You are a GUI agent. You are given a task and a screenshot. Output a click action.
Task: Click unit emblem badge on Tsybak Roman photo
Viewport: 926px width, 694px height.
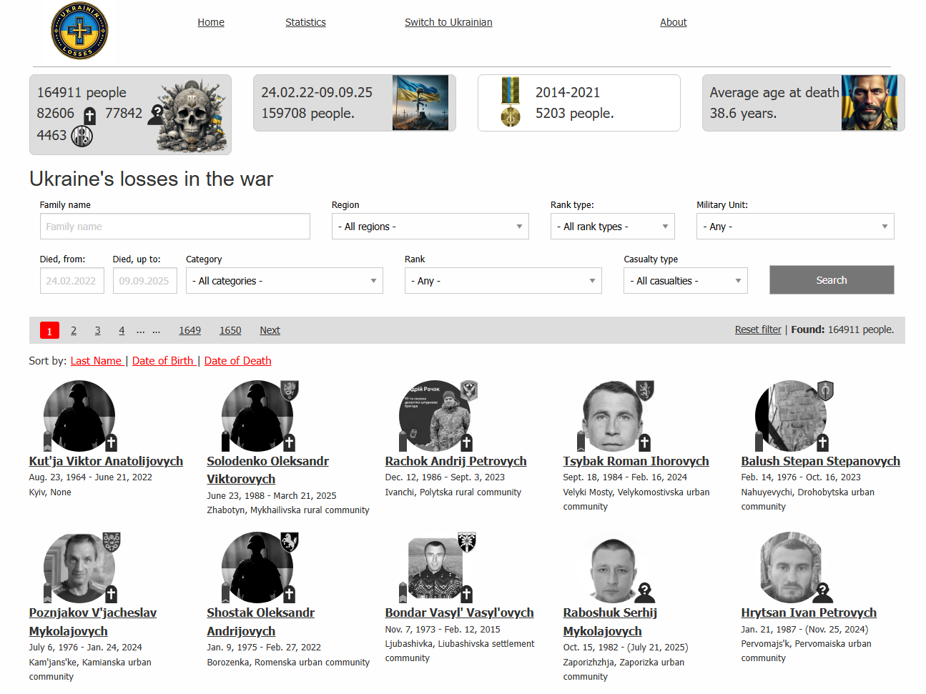coord(645,390)
